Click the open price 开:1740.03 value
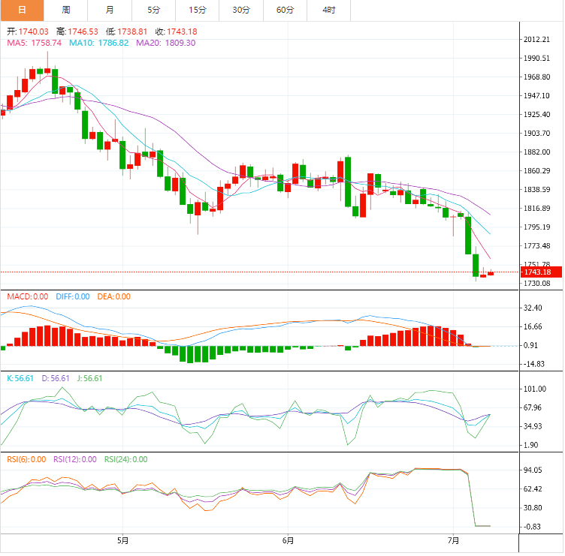The image size is (565, 556). [28, 32]
